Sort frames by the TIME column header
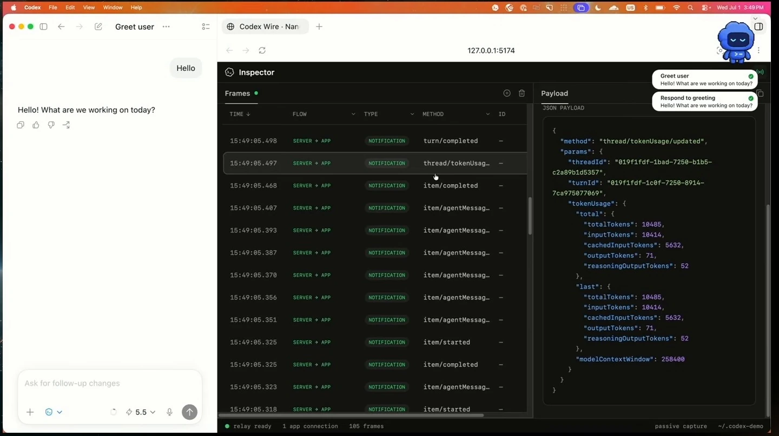This screenshot has height=436, width=779. (x=240, y=114)
